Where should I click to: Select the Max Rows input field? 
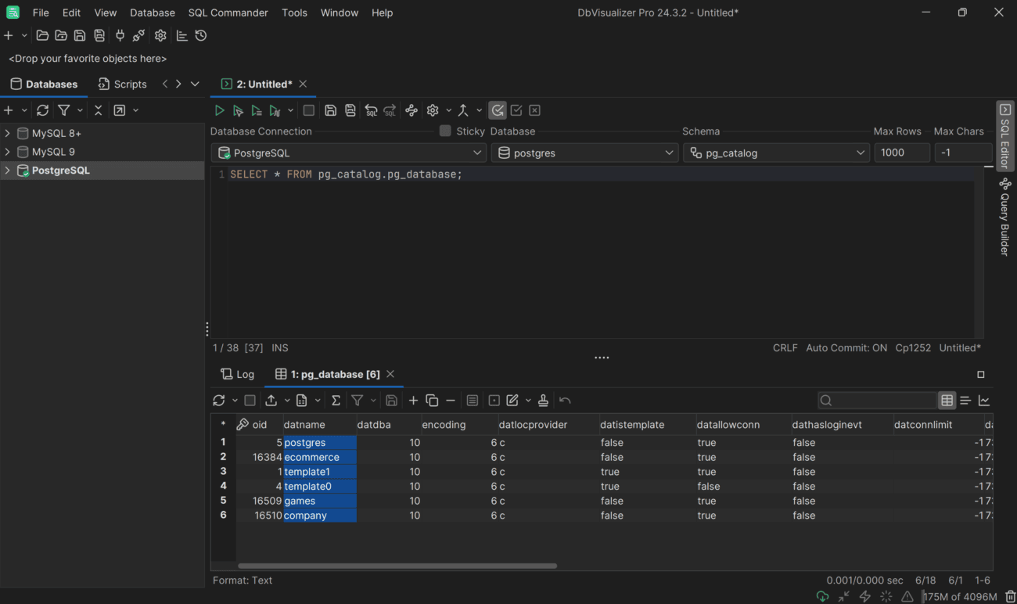pos(902,153)
